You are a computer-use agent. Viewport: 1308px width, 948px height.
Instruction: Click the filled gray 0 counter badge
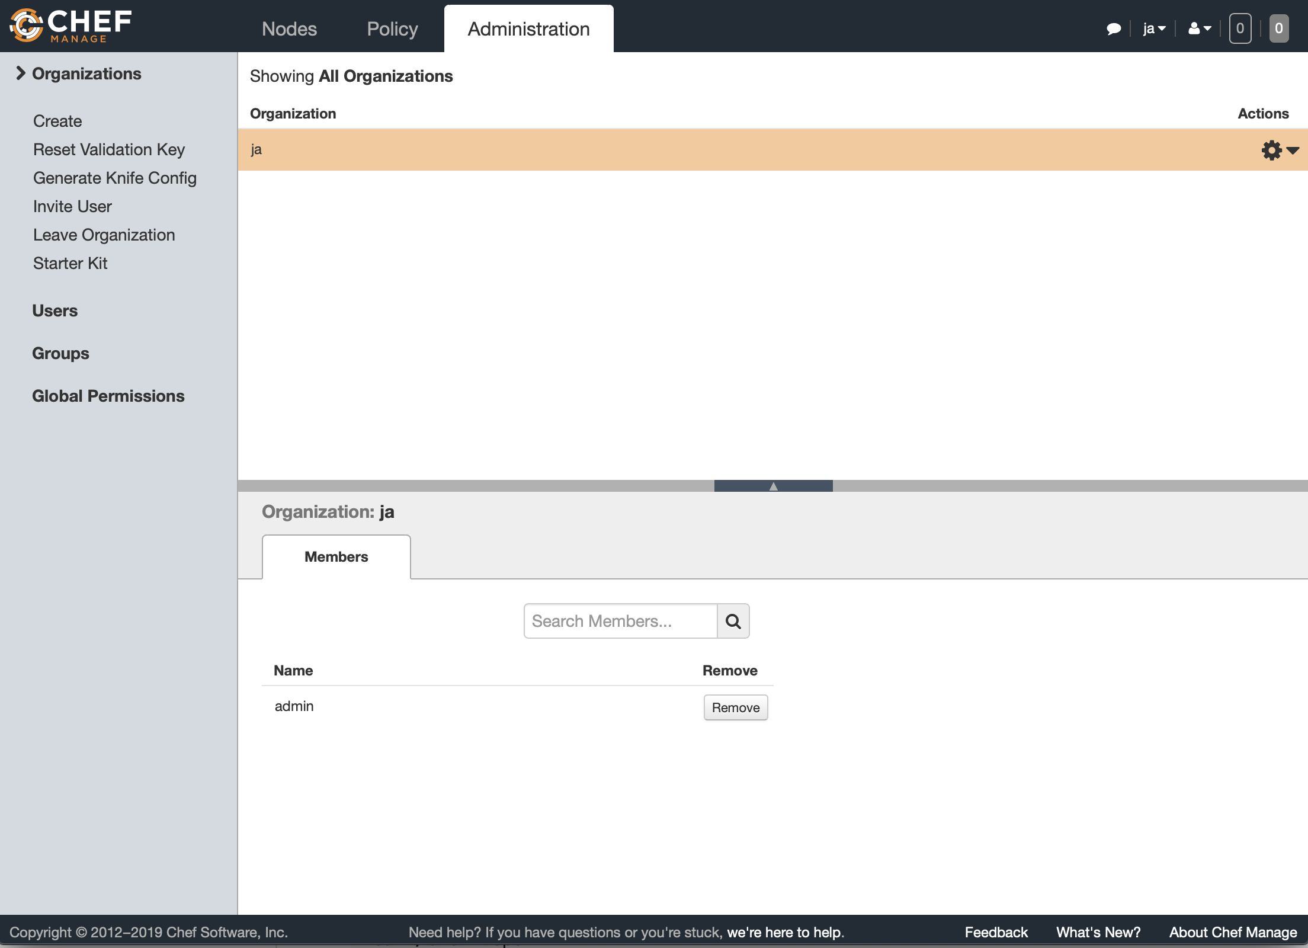(1279, 28)
